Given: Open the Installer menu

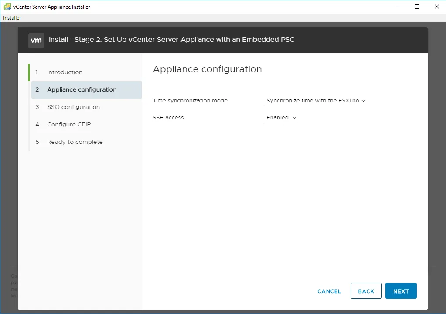Looking at the screenshot, I should click(x=12, y=17).
